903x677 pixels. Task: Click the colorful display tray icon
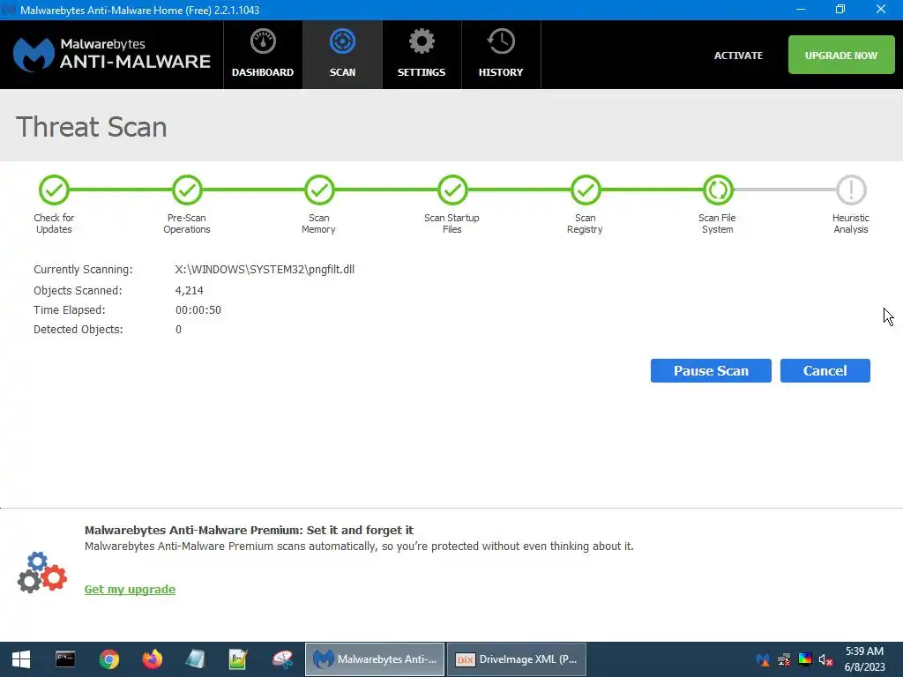coord(805,659)
